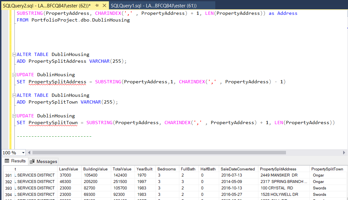
Task: Click the editor horizontal scrollbar thumb
Action: click(159, 153)
